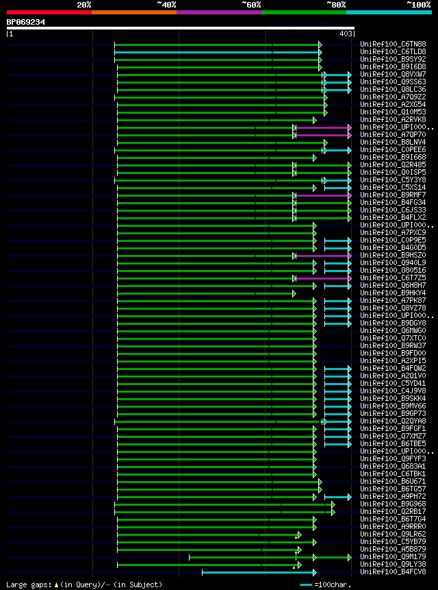Select the UniRef100_C5XS14 label
Image resolution: width=438 pixels, height=590 pixels.
tap(393, 187)
